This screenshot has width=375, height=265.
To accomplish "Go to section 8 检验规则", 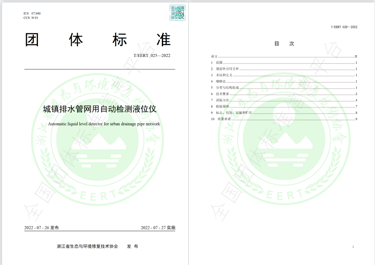I will point(284,106).
